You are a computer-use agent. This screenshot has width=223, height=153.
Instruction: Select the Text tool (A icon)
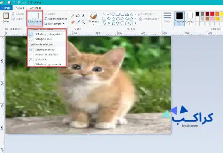pyautogui.click(x=83, y=16)
